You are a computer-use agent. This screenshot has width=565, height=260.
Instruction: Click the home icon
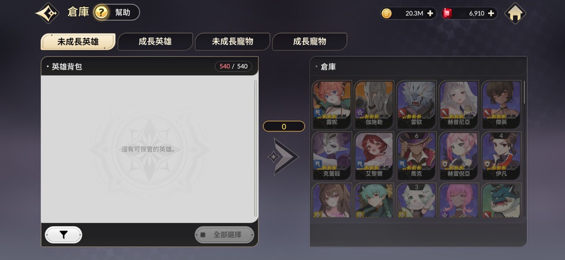coord(515,13)
